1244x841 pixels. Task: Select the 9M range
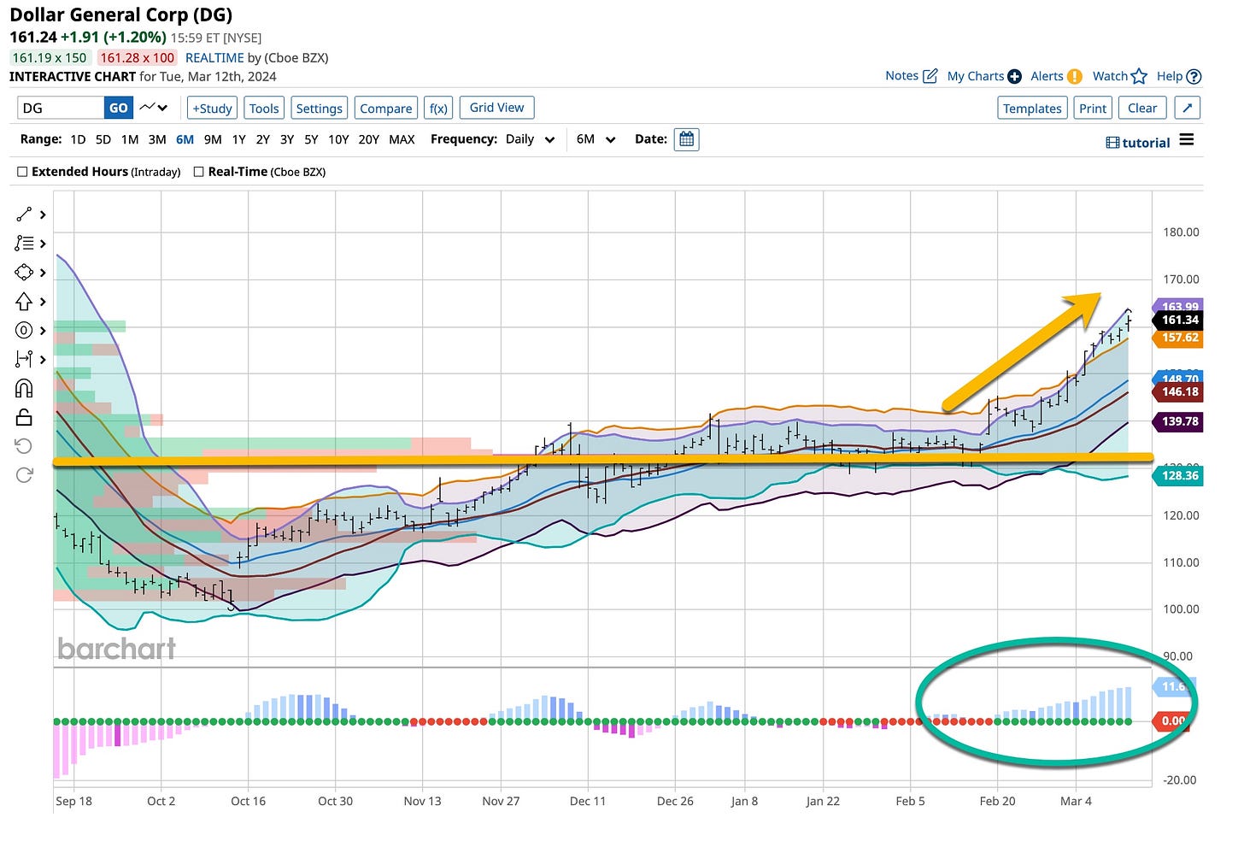pos(213,139)
